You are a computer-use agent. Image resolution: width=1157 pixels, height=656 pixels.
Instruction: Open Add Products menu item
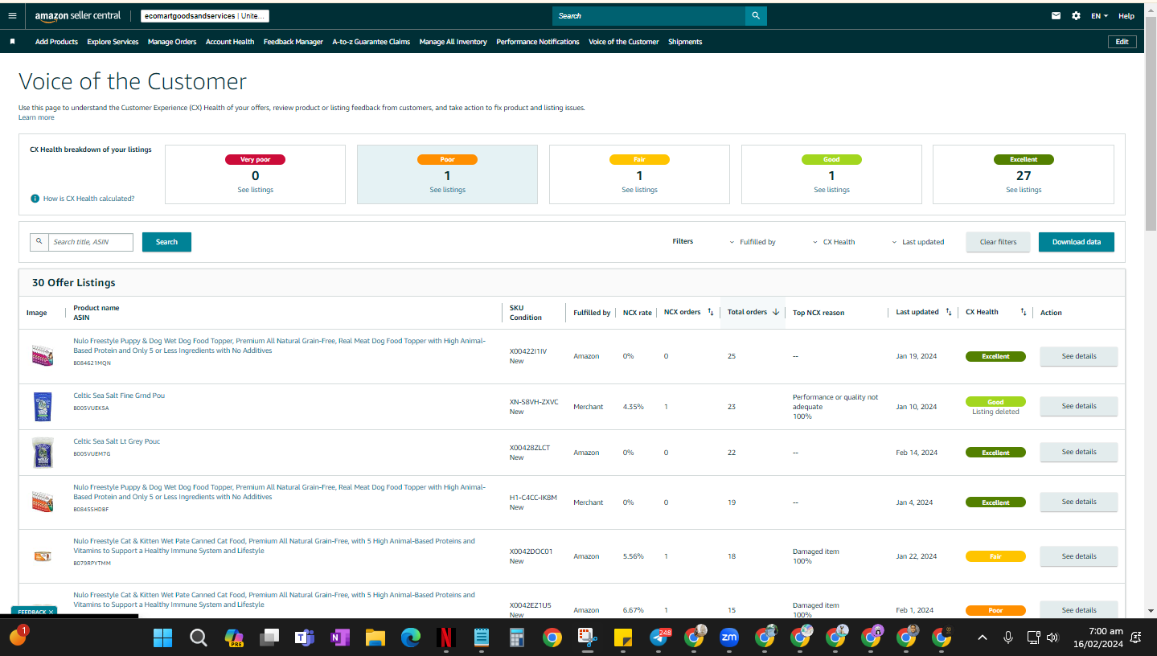pos(56,42)
